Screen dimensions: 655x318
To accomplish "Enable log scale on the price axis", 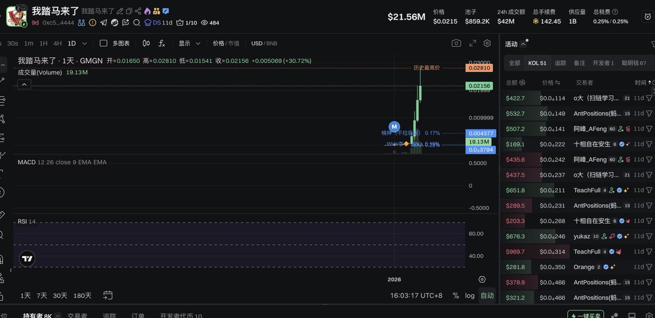I will (x=469, y=295).
